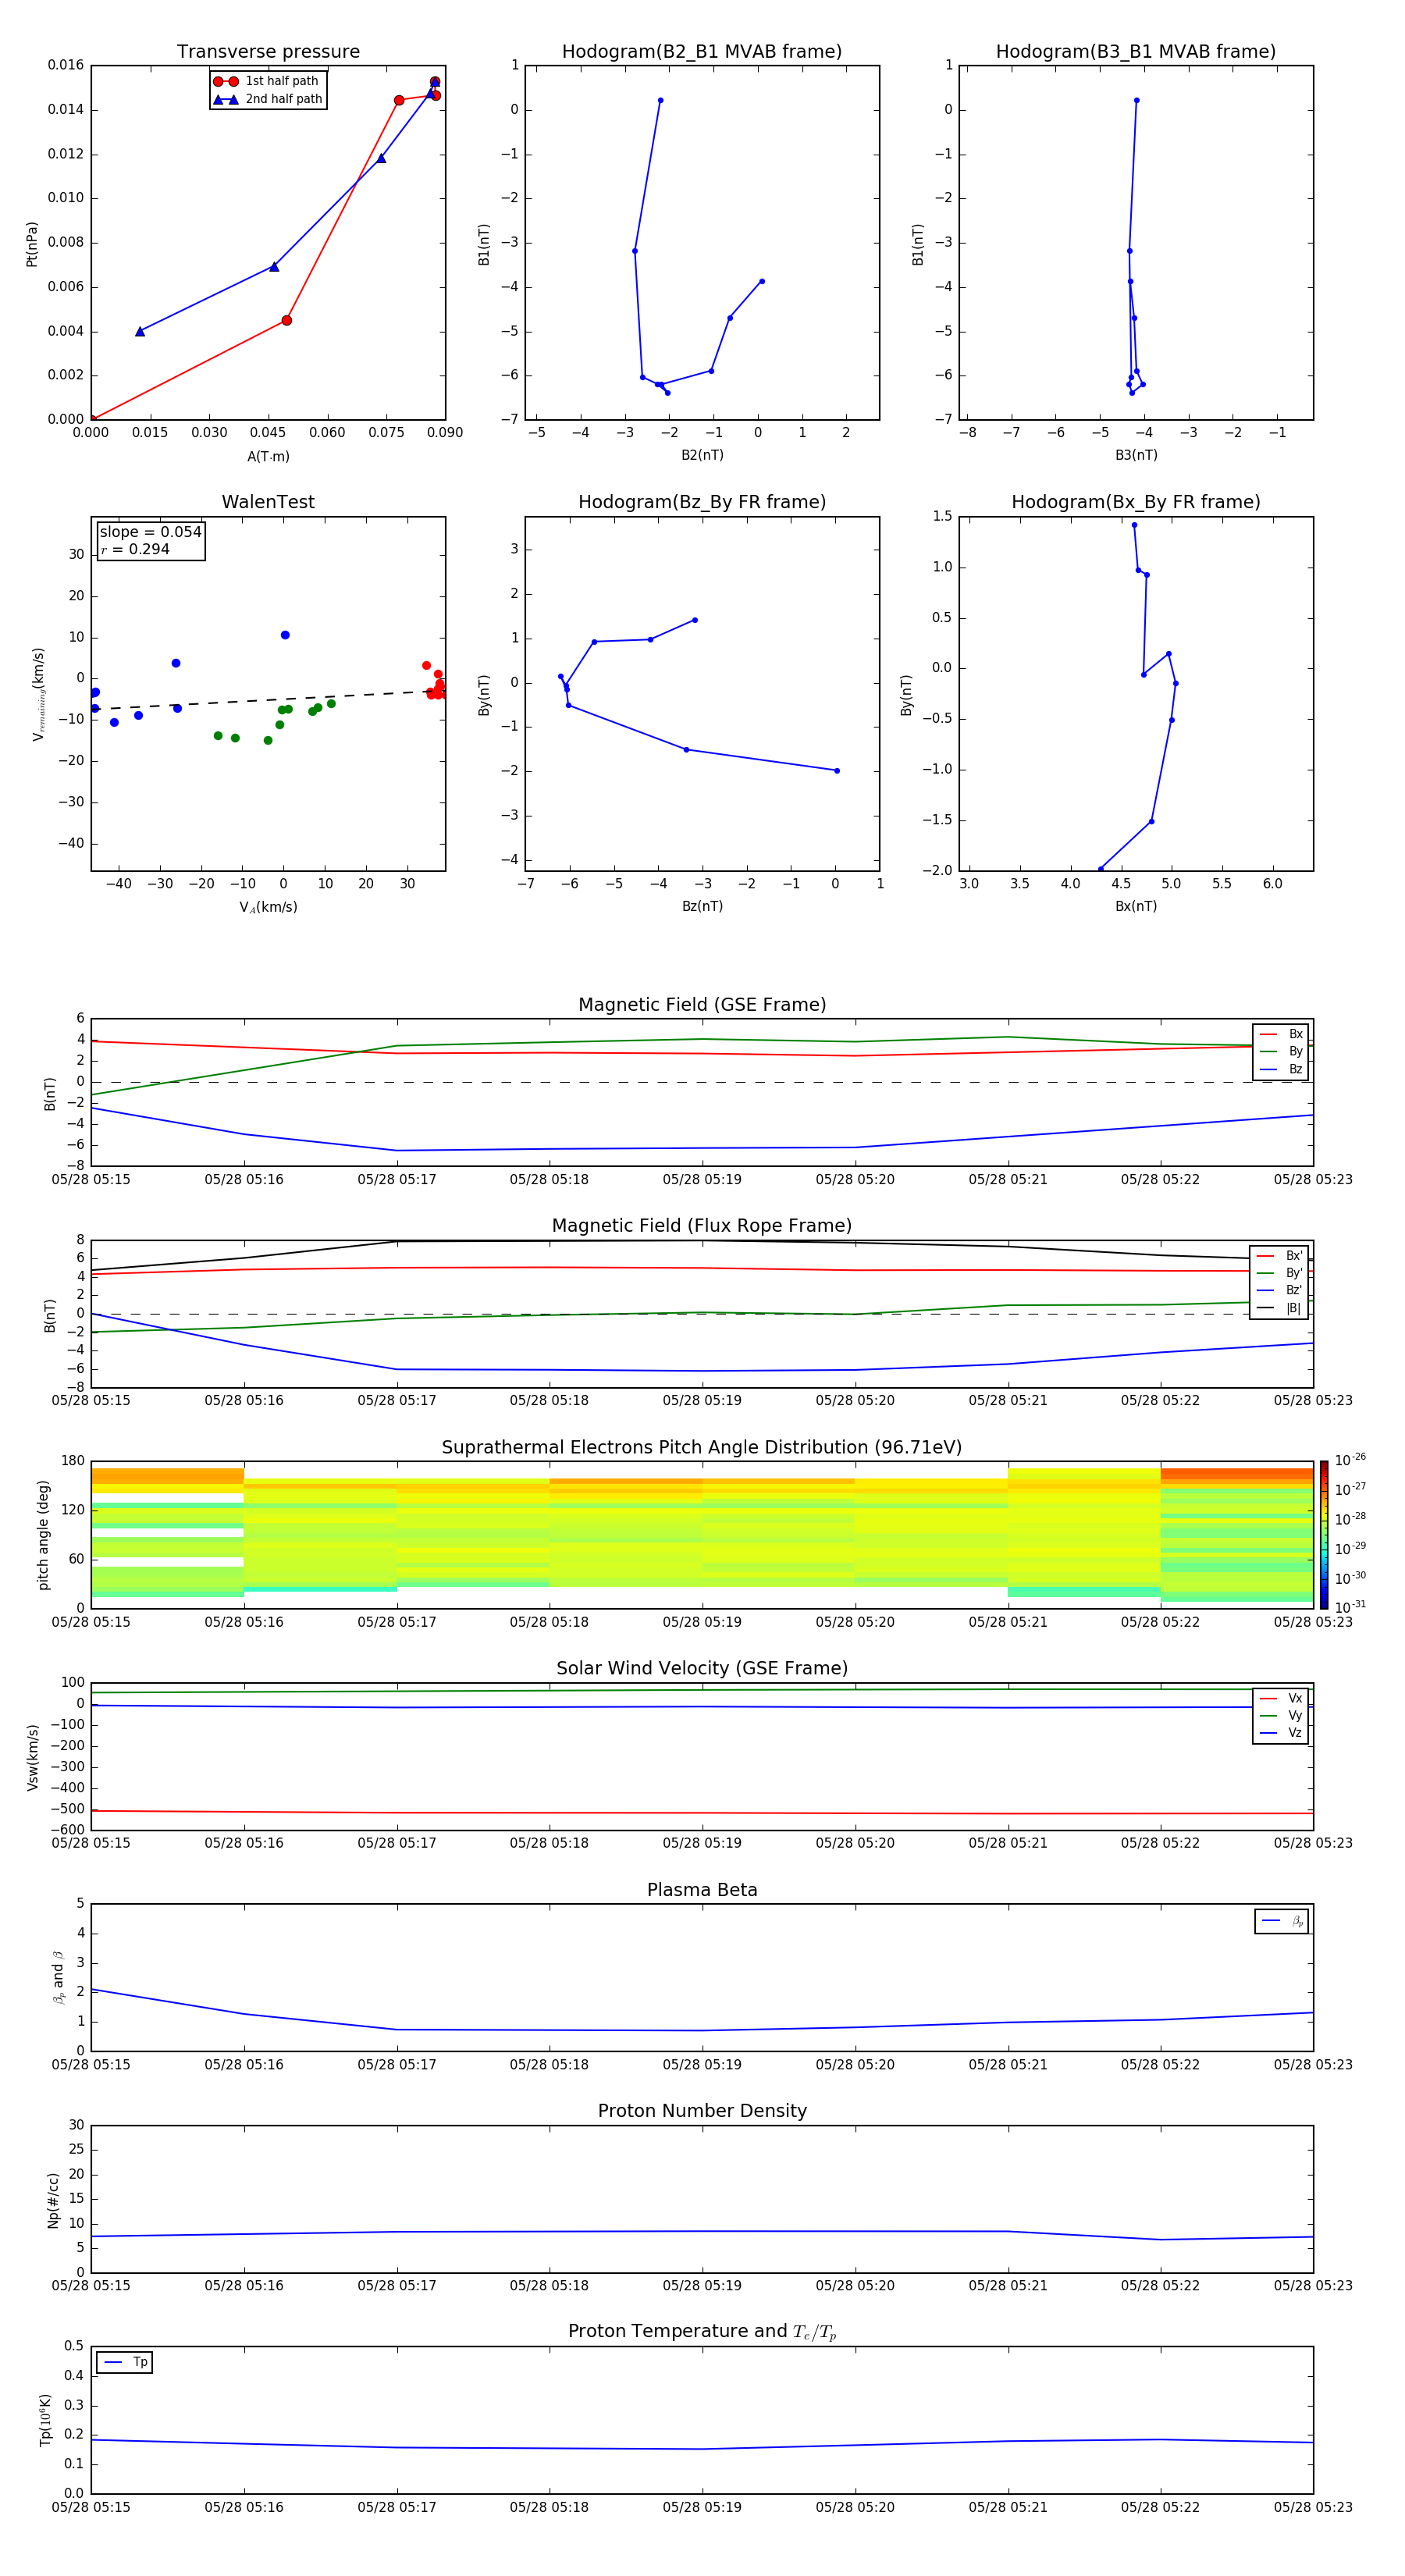Click the "Proton Number Density" title

pyautogui.click(x=702, y=2111)
